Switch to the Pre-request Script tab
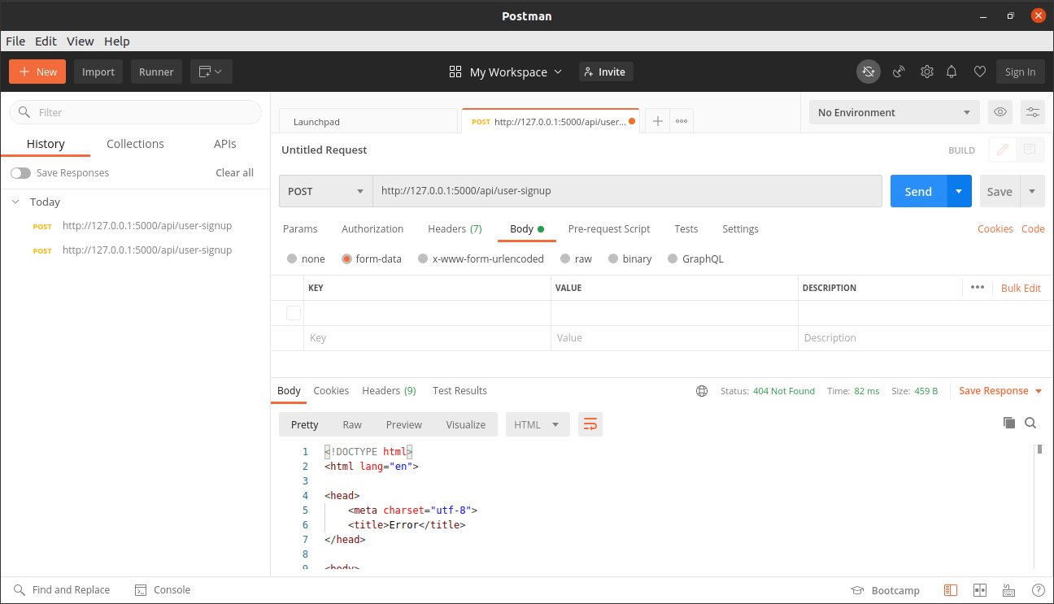Viewport: 1054px width, 604px height. click(x=609, y=228)
